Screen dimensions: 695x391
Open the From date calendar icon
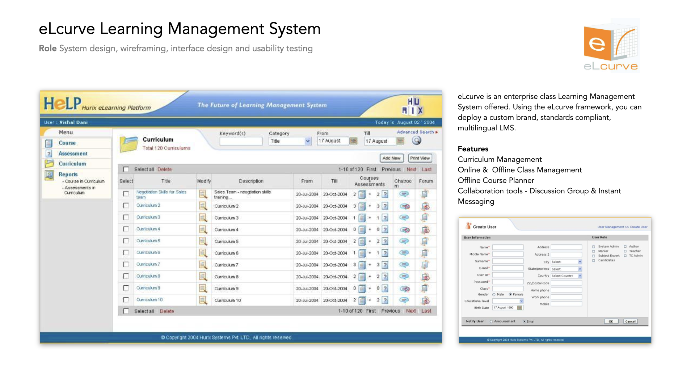pyautogui.click(x=354, y=141)
